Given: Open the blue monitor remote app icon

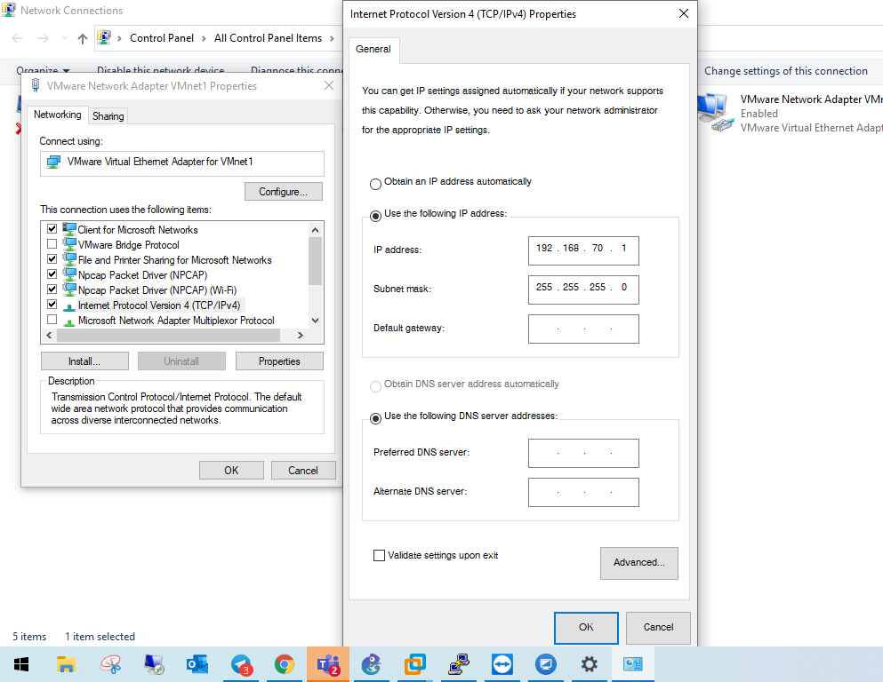Looking at the screenshot, I should click(x=546, y=664).
